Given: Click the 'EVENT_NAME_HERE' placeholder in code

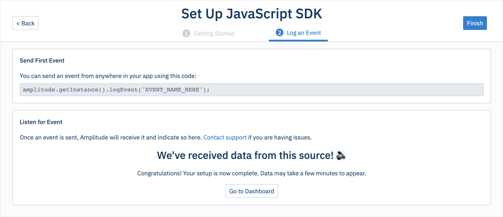Looking at the screenshot, I should (172, 90).
